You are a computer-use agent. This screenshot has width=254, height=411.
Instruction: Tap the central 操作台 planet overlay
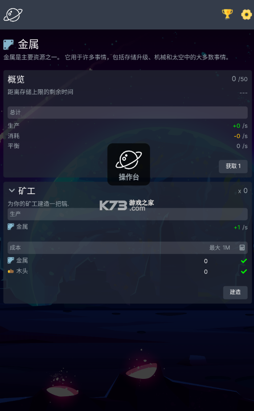coord(129,164)
